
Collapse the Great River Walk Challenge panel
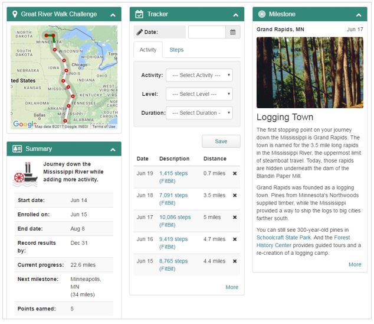(113, 15)
